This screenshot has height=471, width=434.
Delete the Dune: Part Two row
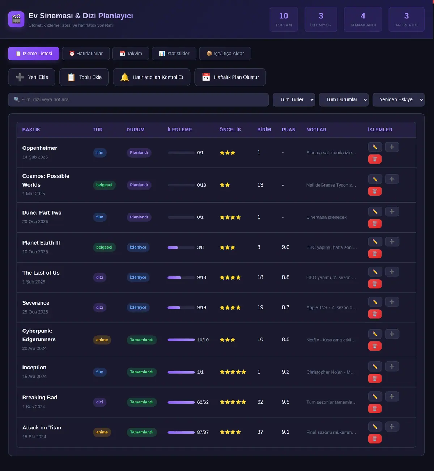click(x=375, y=224)
